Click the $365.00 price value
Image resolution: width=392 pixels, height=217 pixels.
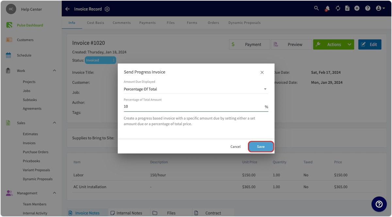pyautogui.click(x=341, y=187)
